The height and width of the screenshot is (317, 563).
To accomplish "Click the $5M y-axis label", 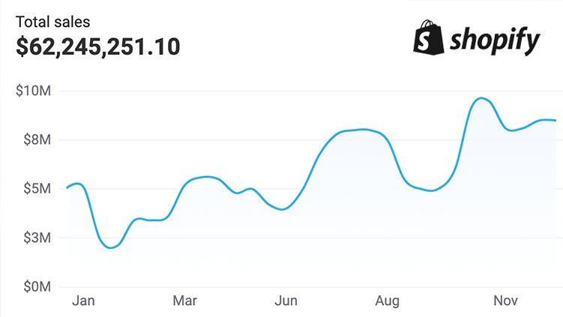I will 37,189.
